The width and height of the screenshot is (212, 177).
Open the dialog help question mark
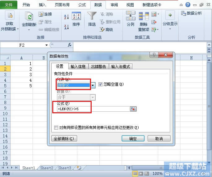click(x=154, y=55)
